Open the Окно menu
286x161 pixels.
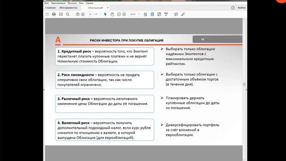81,3
